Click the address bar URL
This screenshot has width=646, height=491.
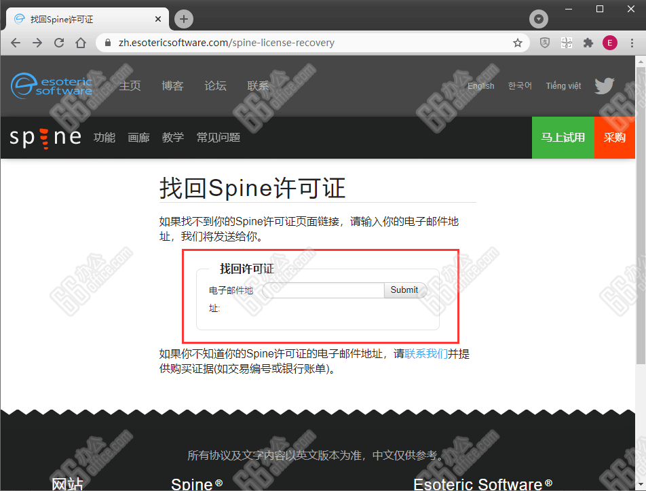point(226,43)
